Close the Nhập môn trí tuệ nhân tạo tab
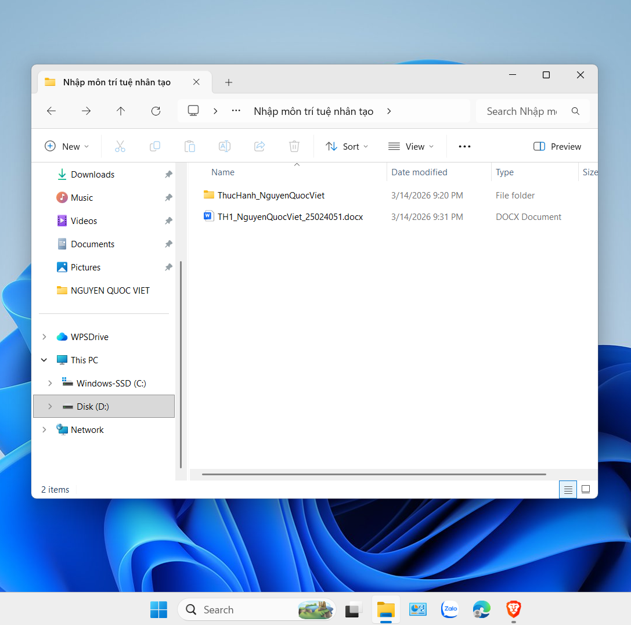This screenshot has width=631, height=625. [x=196, y=82]
